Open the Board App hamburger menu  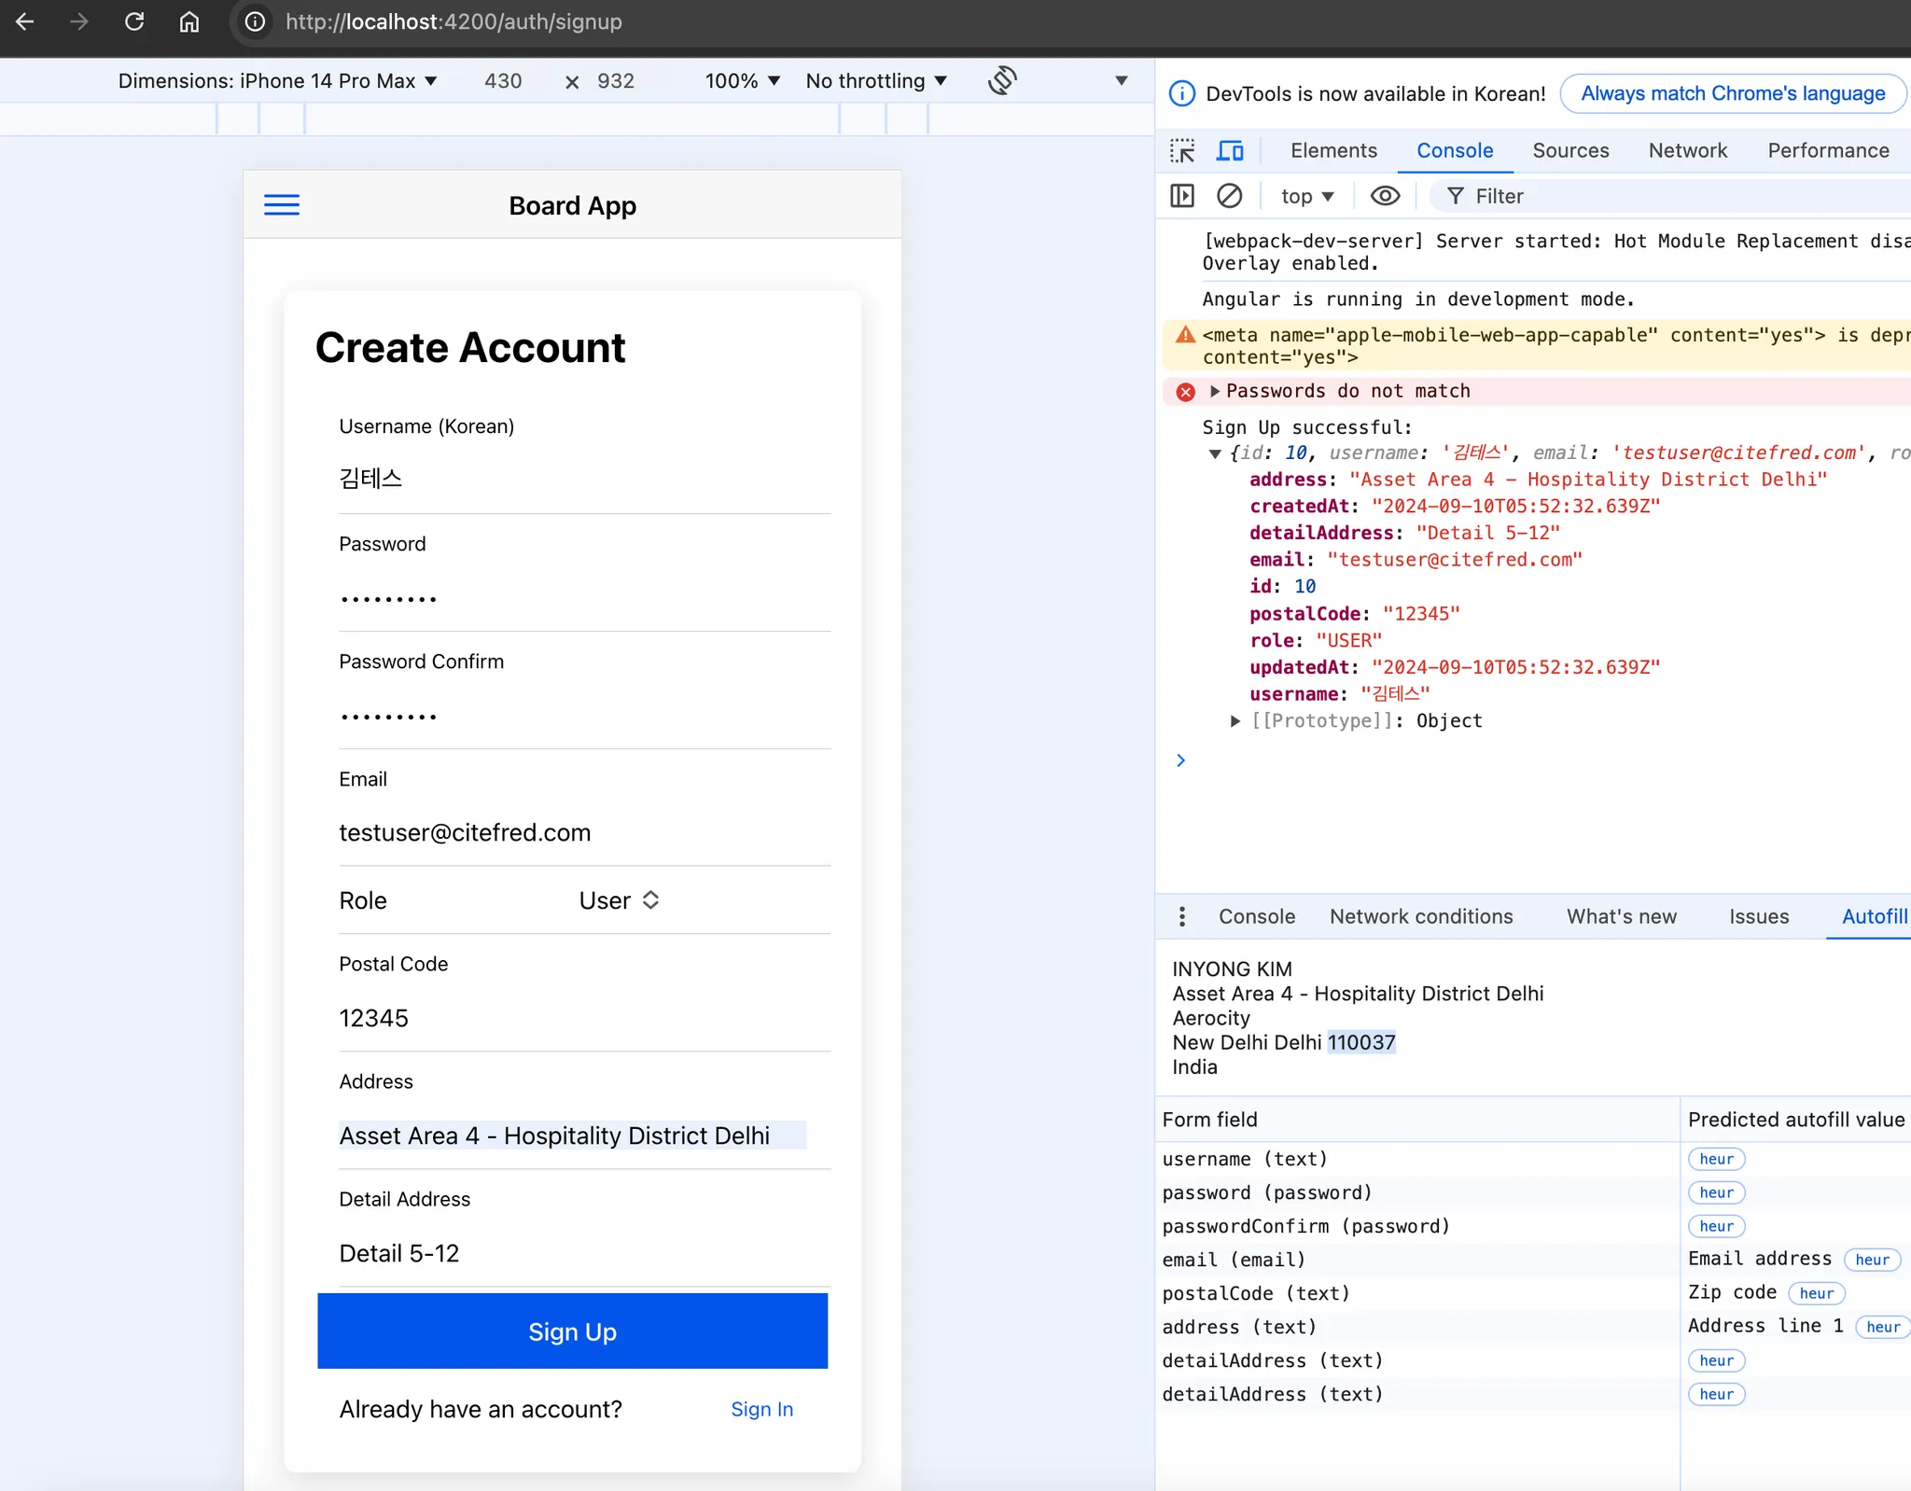(282, 205)
